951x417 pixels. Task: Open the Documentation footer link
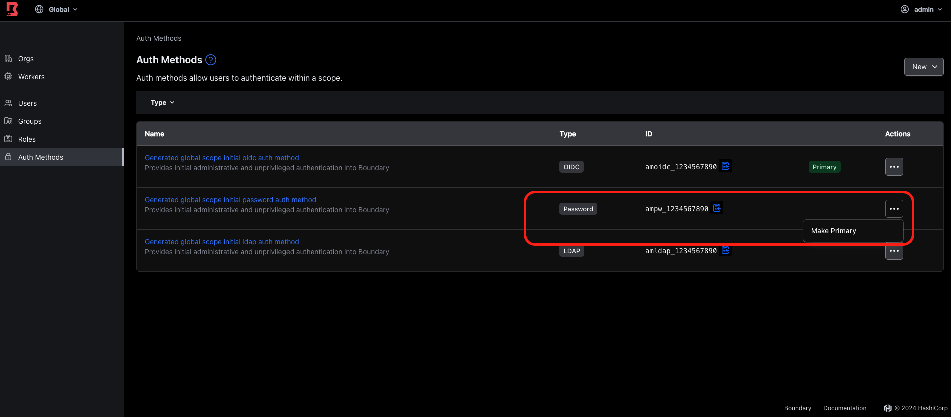[x=844, y=408]
